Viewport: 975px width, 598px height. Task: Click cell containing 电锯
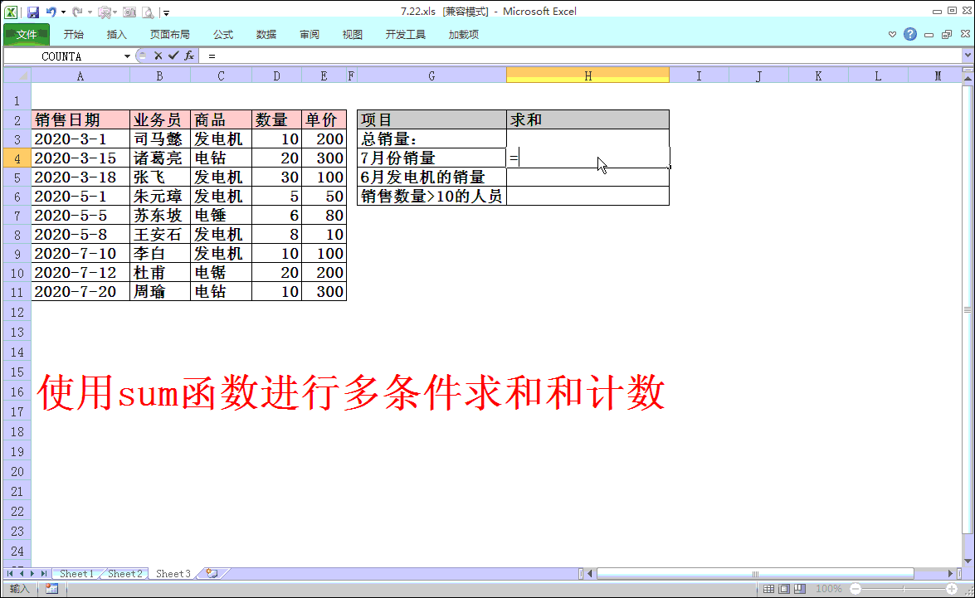point(221,272)
